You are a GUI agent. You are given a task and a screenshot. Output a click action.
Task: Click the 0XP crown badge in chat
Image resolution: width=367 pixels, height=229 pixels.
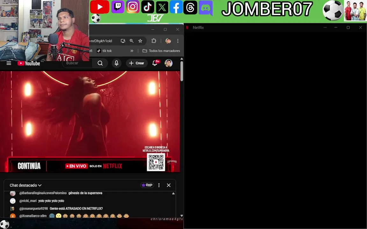tap(147, 185)
